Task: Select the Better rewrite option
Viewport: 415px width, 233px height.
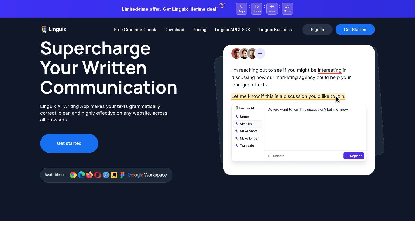Action: click(248, 117)
